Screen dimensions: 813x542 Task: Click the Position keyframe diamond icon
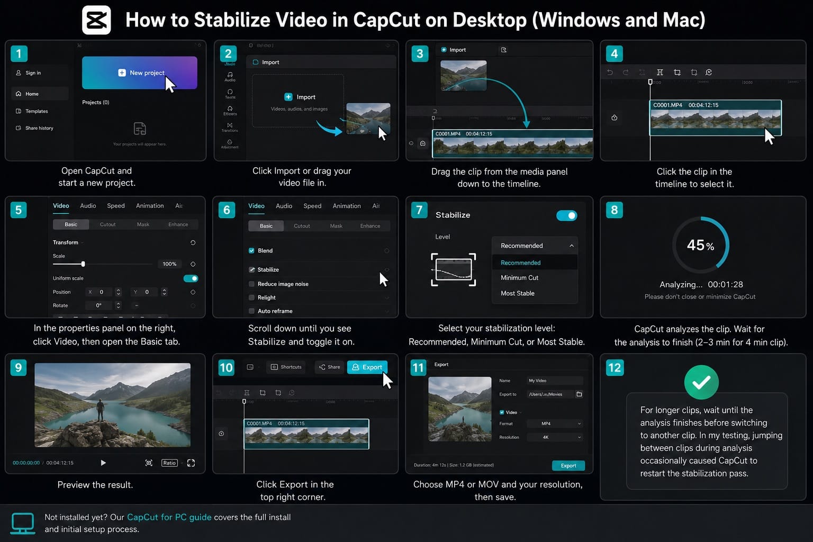[193, 292]
